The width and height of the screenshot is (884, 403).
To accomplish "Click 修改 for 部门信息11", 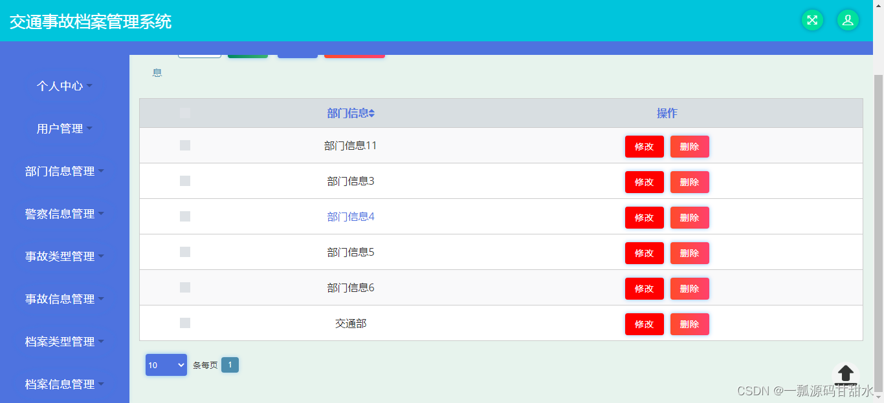I will (645, 147).
